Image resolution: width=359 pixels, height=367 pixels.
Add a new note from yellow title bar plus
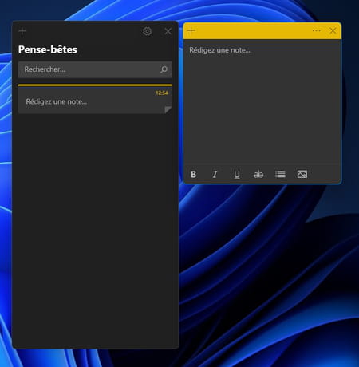(x=191, y=30)
